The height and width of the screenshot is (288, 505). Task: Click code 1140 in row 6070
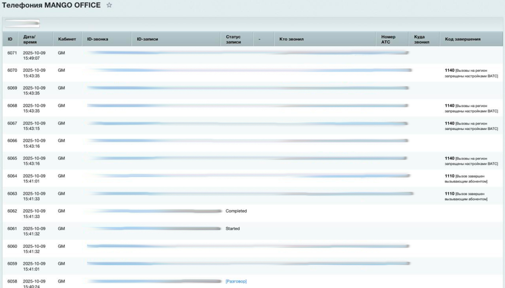tap(449, 70)
